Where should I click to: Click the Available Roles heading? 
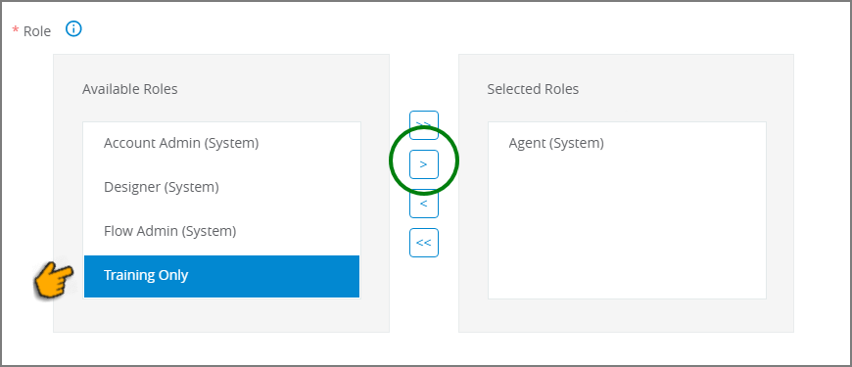[130, 89]
